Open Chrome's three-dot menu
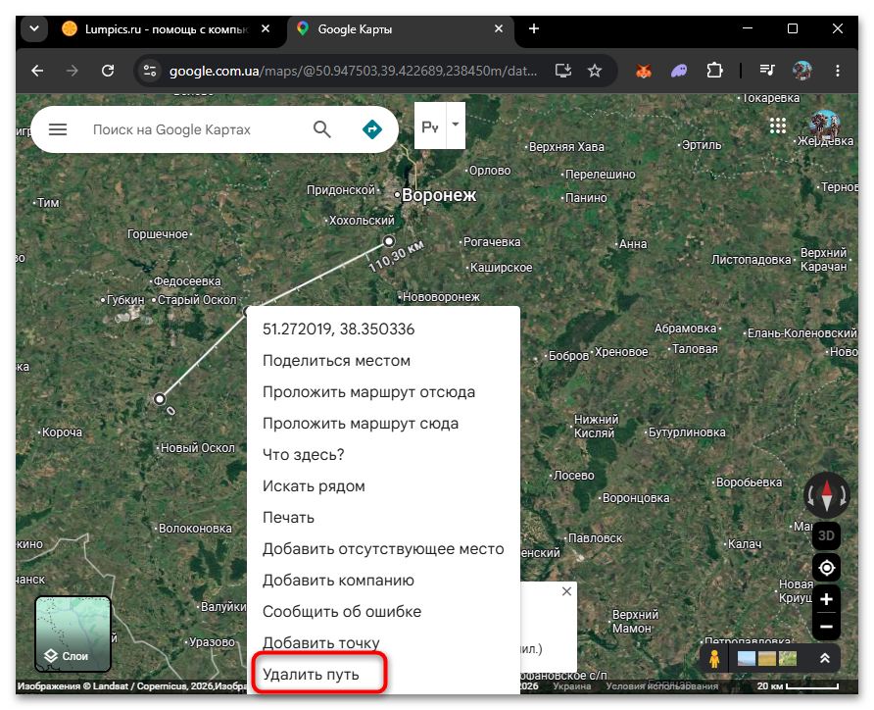Image resolution: width=874 pixels, height=710 pixels. (x=837, y=71)
